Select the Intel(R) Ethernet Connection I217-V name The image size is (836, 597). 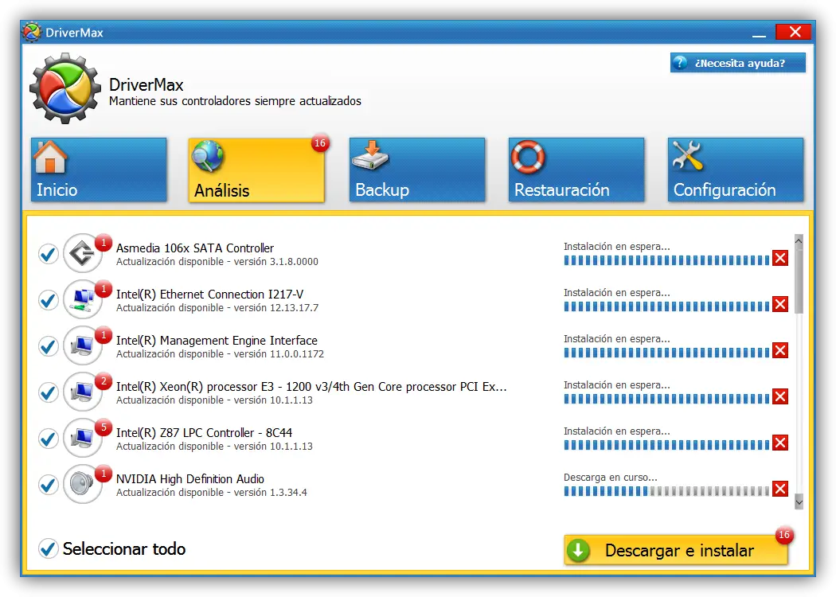click(x=209, y=295)
